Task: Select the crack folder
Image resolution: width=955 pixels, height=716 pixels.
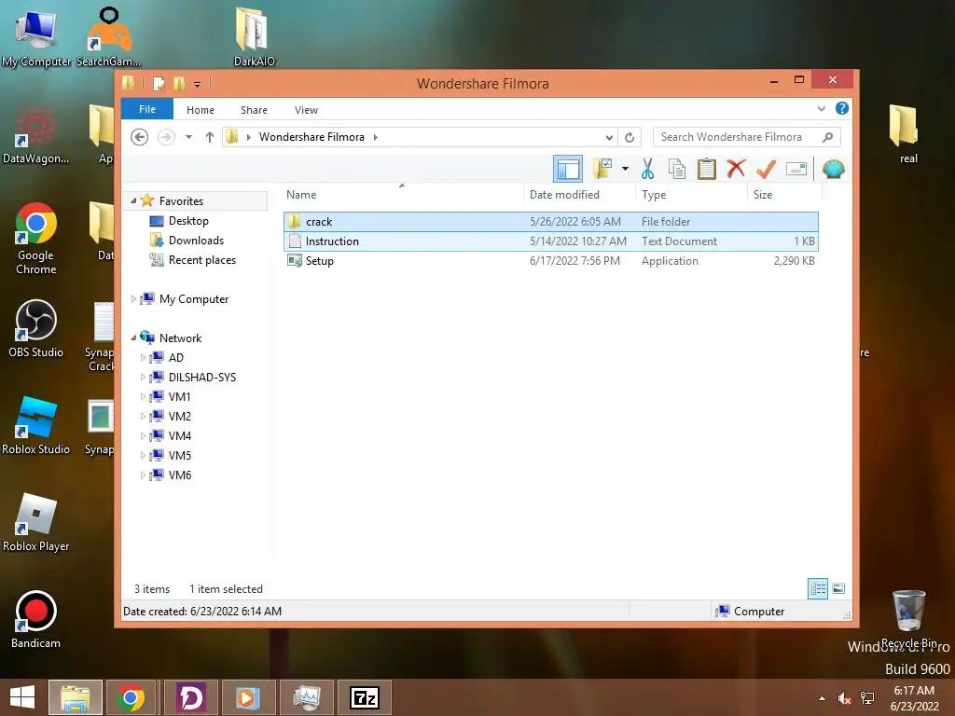Action: point(550,222)
